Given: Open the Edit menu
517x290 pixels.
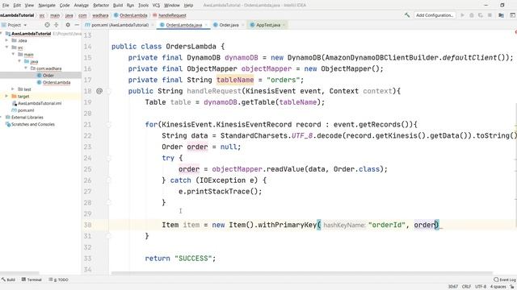Looking at the screenshot, I should 17,6.
